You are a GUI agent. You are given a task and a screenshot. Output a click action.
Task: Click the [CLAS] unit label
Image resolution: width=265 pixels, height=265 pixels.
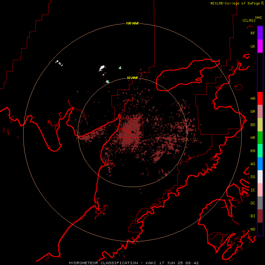[x=249, y=20]
